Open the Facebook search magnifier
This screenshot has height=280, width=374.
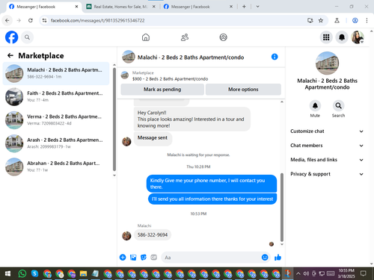click(27, 37)
